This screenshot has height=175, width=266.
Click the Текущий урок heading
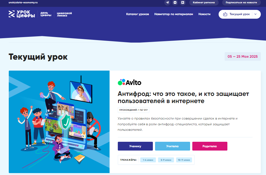pos(38,57)
